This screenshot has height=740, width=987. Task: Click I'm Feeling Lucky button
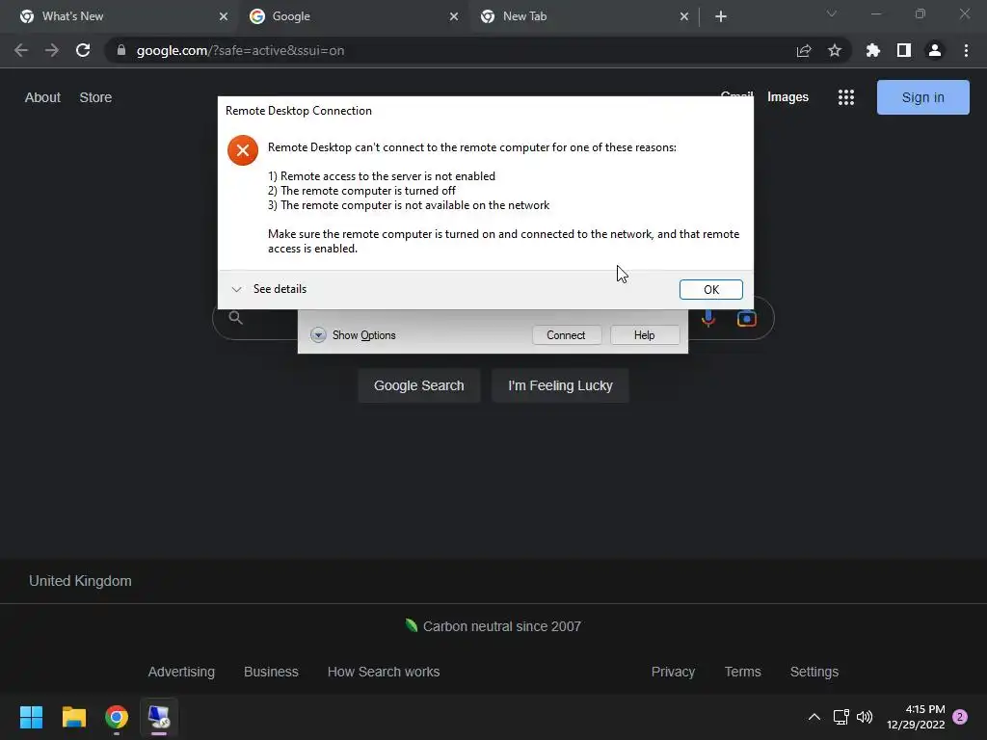coord(560,385)
